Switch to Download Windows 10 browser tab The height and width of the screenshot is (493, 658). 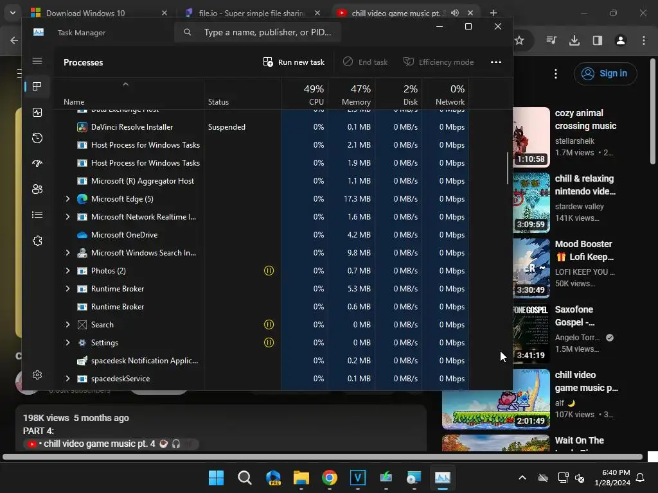(x=100, y=13)
